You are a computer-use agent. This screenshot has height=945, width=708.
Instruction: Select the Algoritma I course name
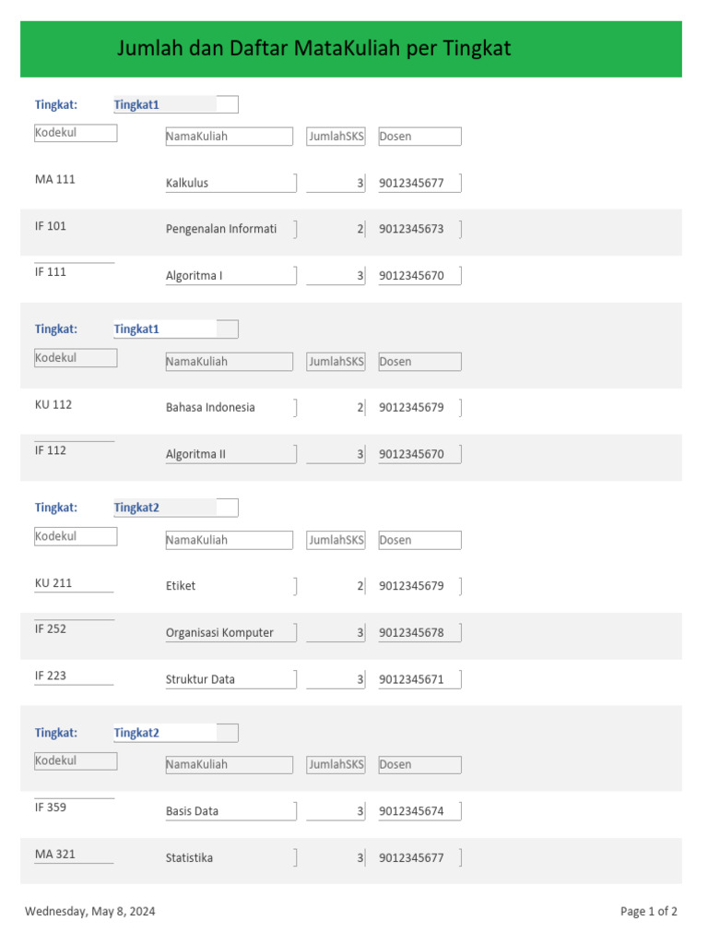pos(230,275)
